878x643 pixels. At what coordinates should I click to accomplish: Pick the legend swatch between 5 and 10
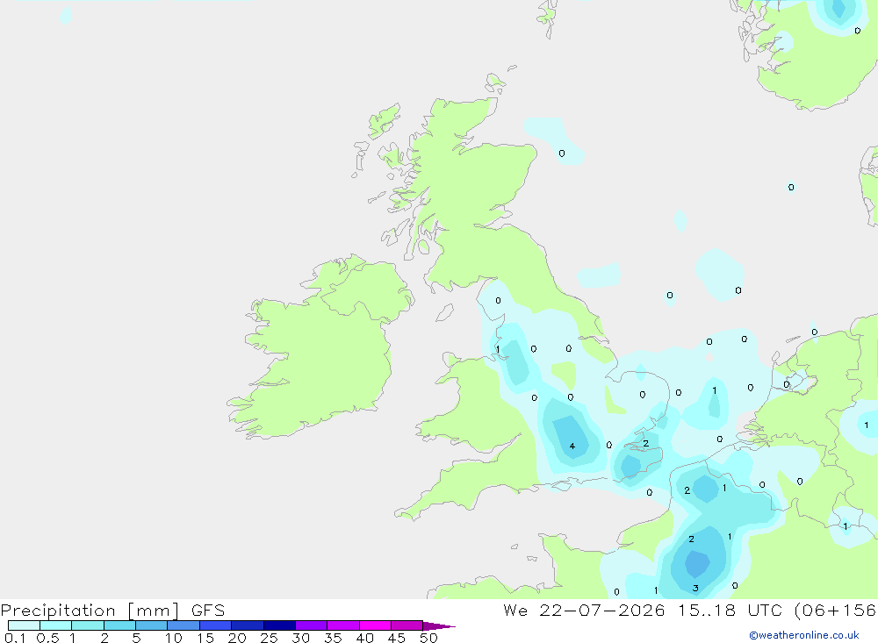click(151, 625)
